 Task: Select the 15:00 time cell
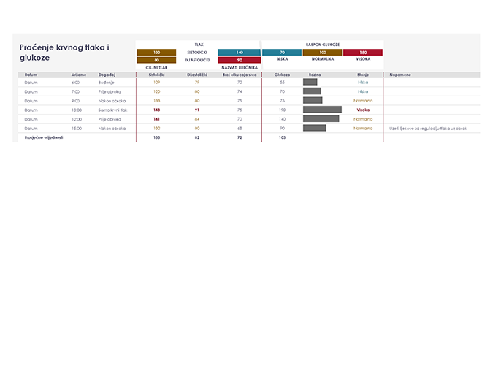click(x=77, y=129)
